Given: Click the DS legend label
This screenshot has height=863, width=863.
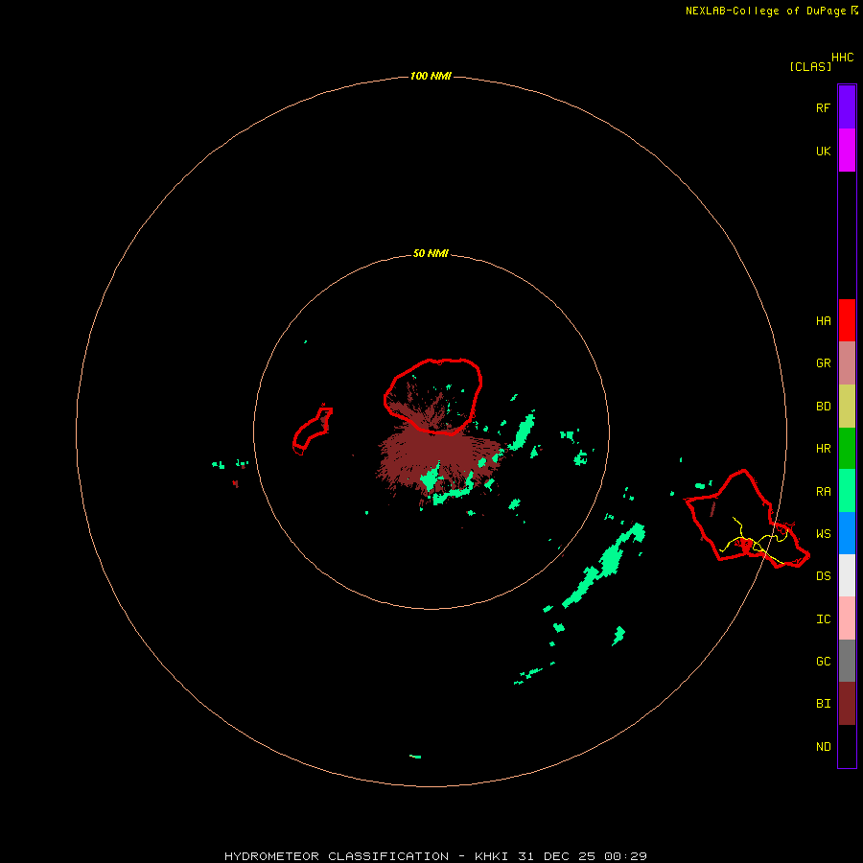Looking at the screenshot, I should coord(823,576).
